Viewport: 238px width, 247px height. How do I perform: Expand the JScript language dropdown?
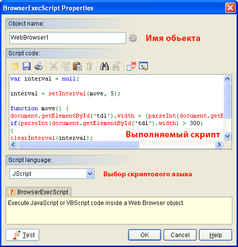[x=90, y=174]
